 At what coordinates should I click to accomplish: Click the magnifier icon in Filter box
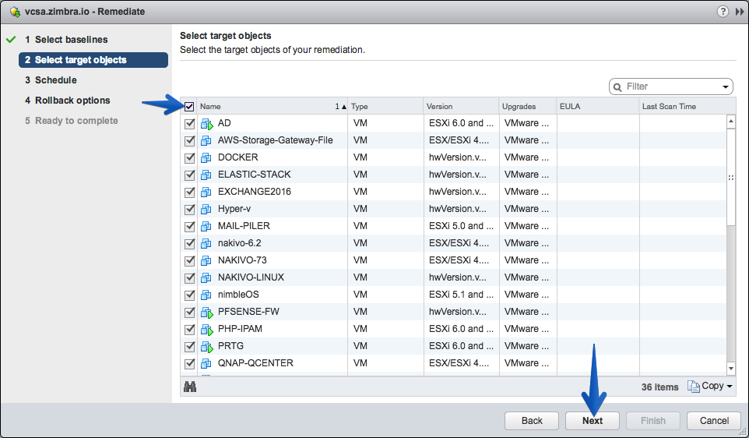[617, 87]
